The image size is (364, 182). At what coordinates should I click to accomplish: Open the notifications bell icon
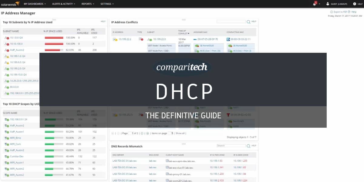coord(315,4)
